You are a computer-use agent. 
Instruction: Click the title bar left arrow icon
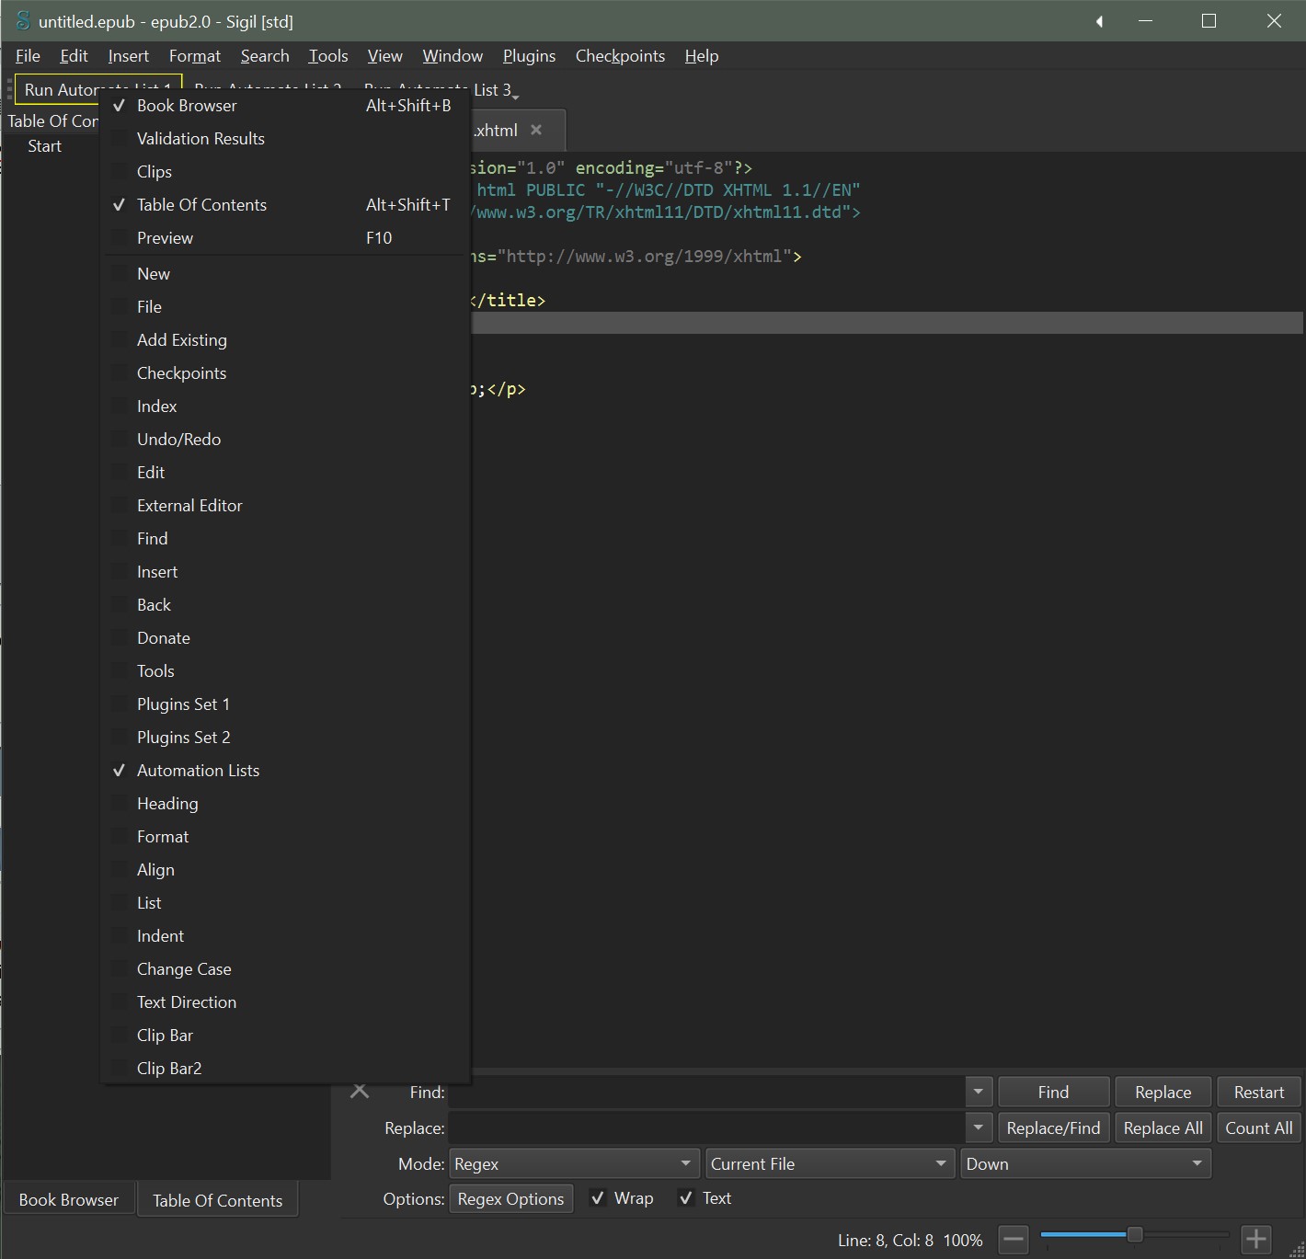click(1099, 21)
